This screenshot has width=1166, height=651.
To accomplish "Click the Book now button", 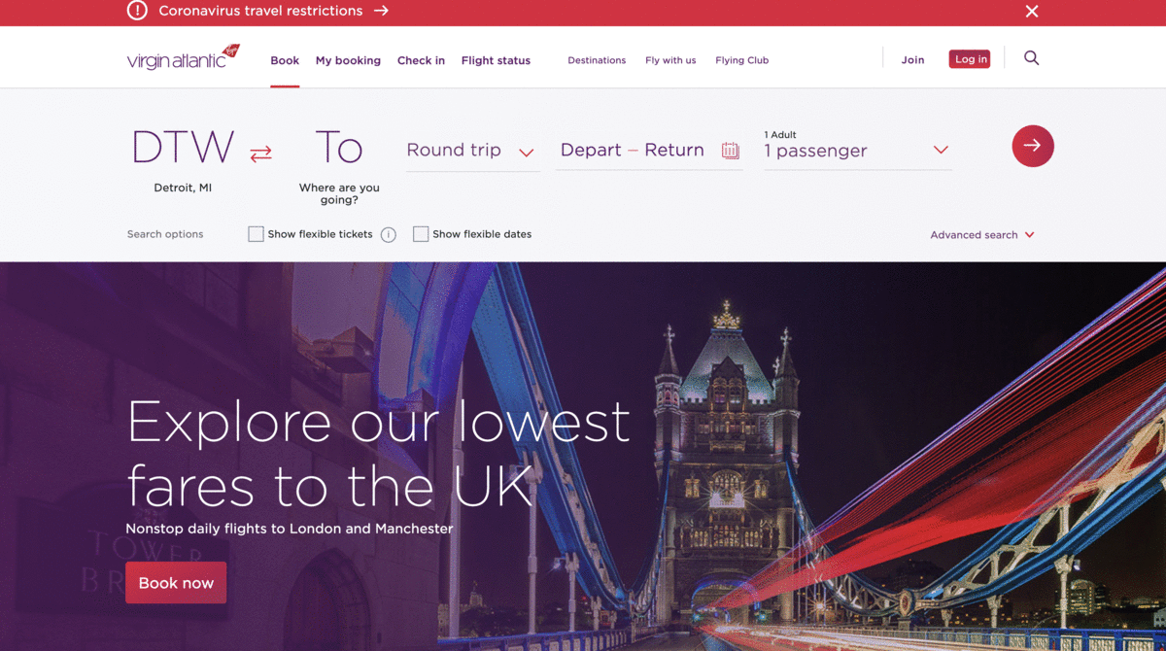I will 176,583.
